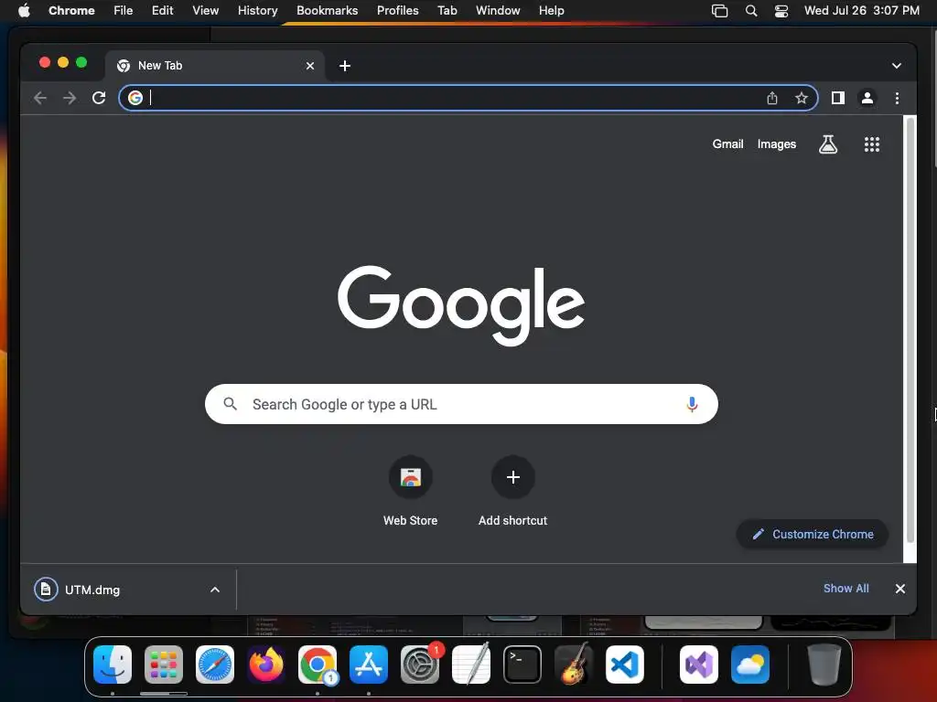Open the Window menu
This screenshot has height=702, width=937.
coord(498,11)
